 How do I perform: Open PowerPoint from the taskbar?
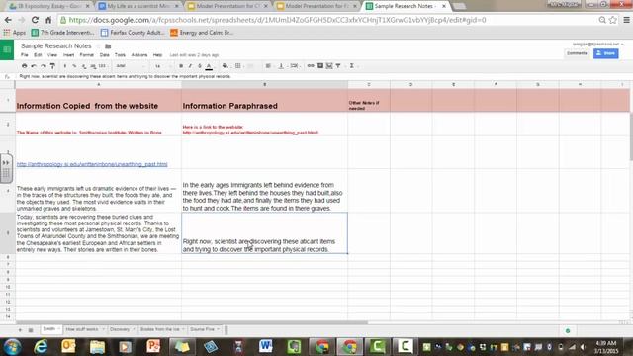[x=153, y=347]
